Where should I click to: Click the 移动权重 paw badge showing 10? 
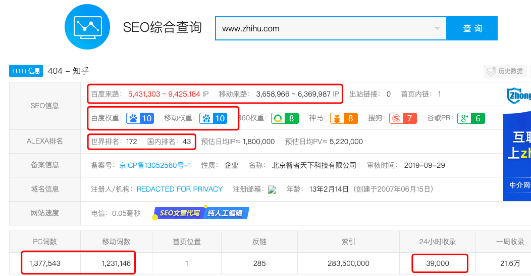coord(214,118)
